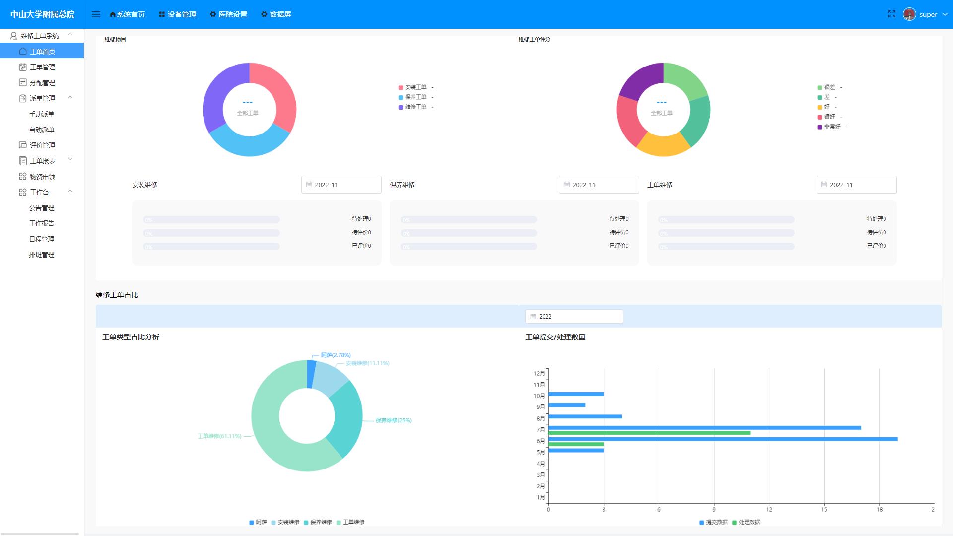Image resolution: width=953 pixels, height=536 pixels.
Task: Click the sidebar horizontal scrollbar
Action: pyautogui.click(x=40, y=534)
